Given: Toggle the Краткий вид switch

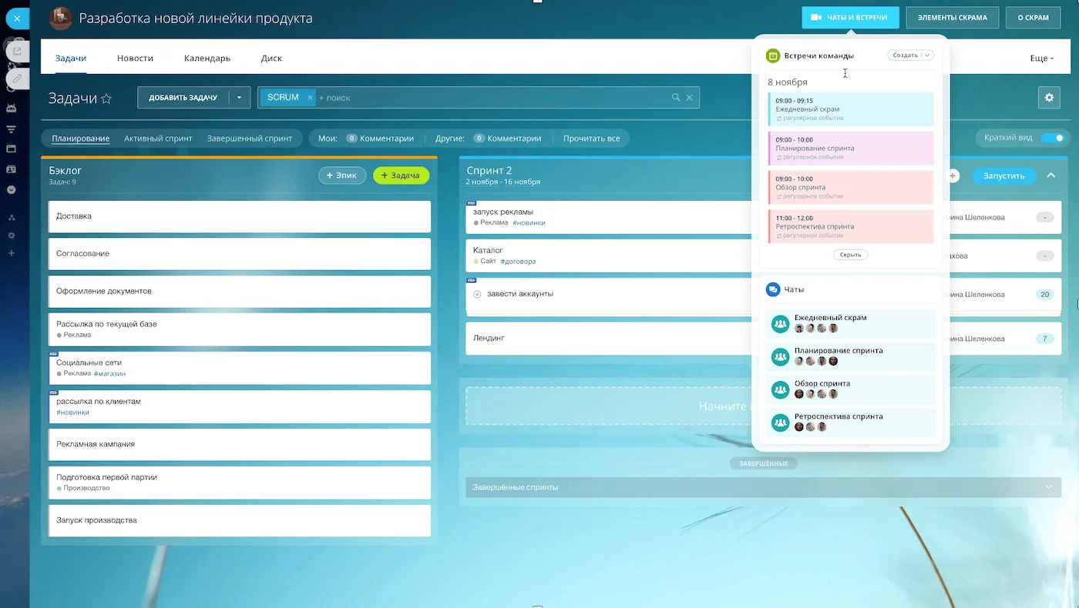Looking at the screenshot, I should point(1052,138).
